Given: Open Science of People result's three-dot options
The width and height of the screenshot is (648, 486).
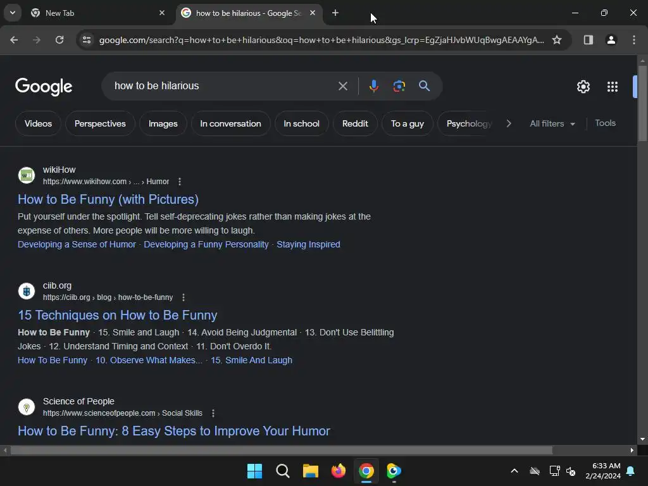Looking at the screenshot, I should click(x=213, y=413).
